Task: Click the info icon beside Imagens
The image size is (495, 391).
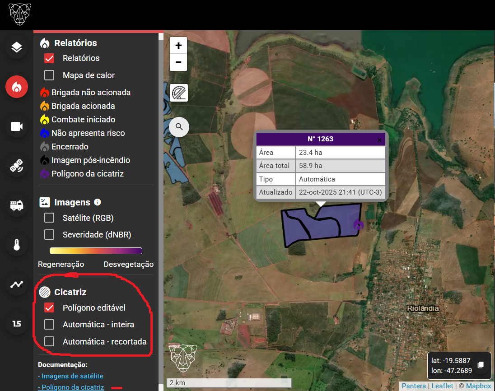Action: pos(97,202)
